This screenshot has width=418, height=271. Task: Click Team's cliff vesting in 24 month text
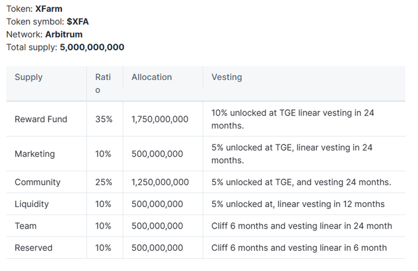pos(302,226)
